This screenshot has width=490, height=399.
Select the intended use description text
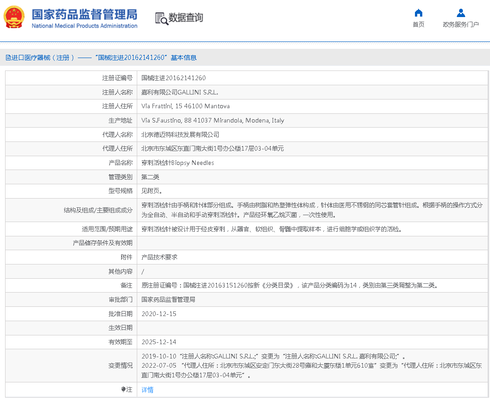[272, 229]
